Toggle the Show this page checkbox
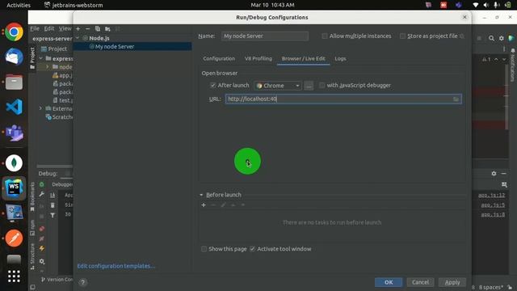Viewport: 517px width, 291px height. click(x=204, y=249)
